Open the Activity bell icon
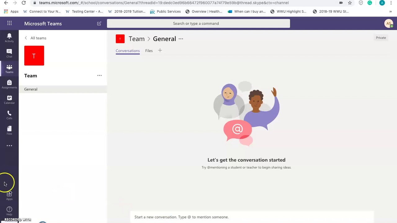This screenshot has width=397, height=223. tap(9, 38)
